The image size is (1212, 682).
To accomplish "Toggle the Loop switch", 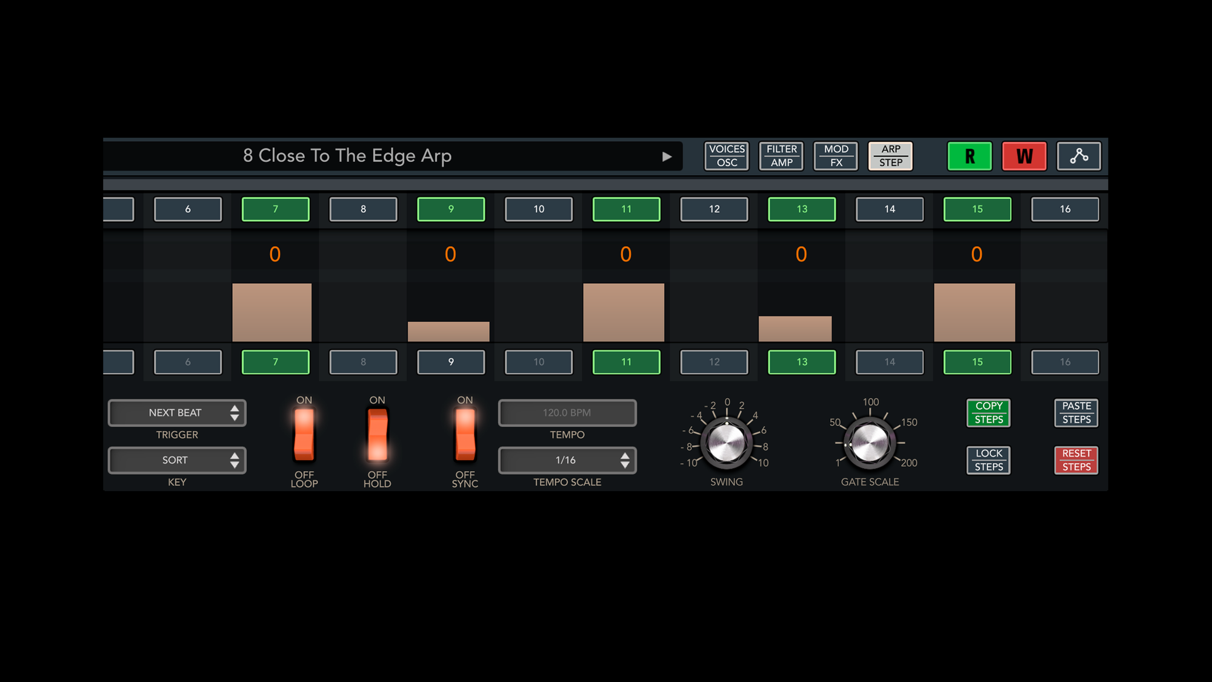I will [x=304, y=435].
